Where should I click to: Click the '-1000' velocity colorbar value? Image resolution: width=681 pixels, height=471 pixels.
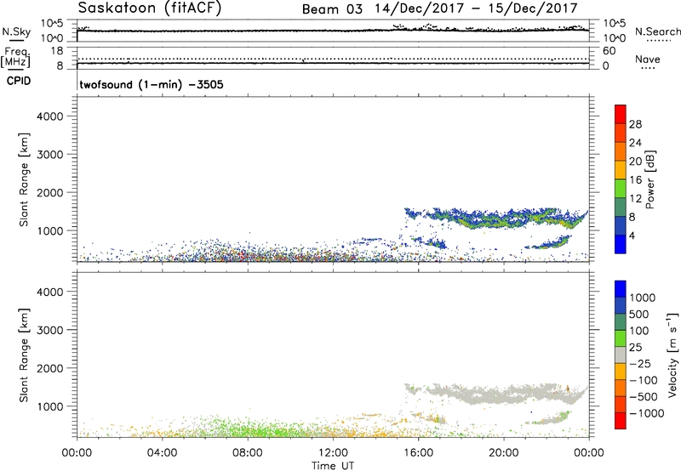coord(647,413)
